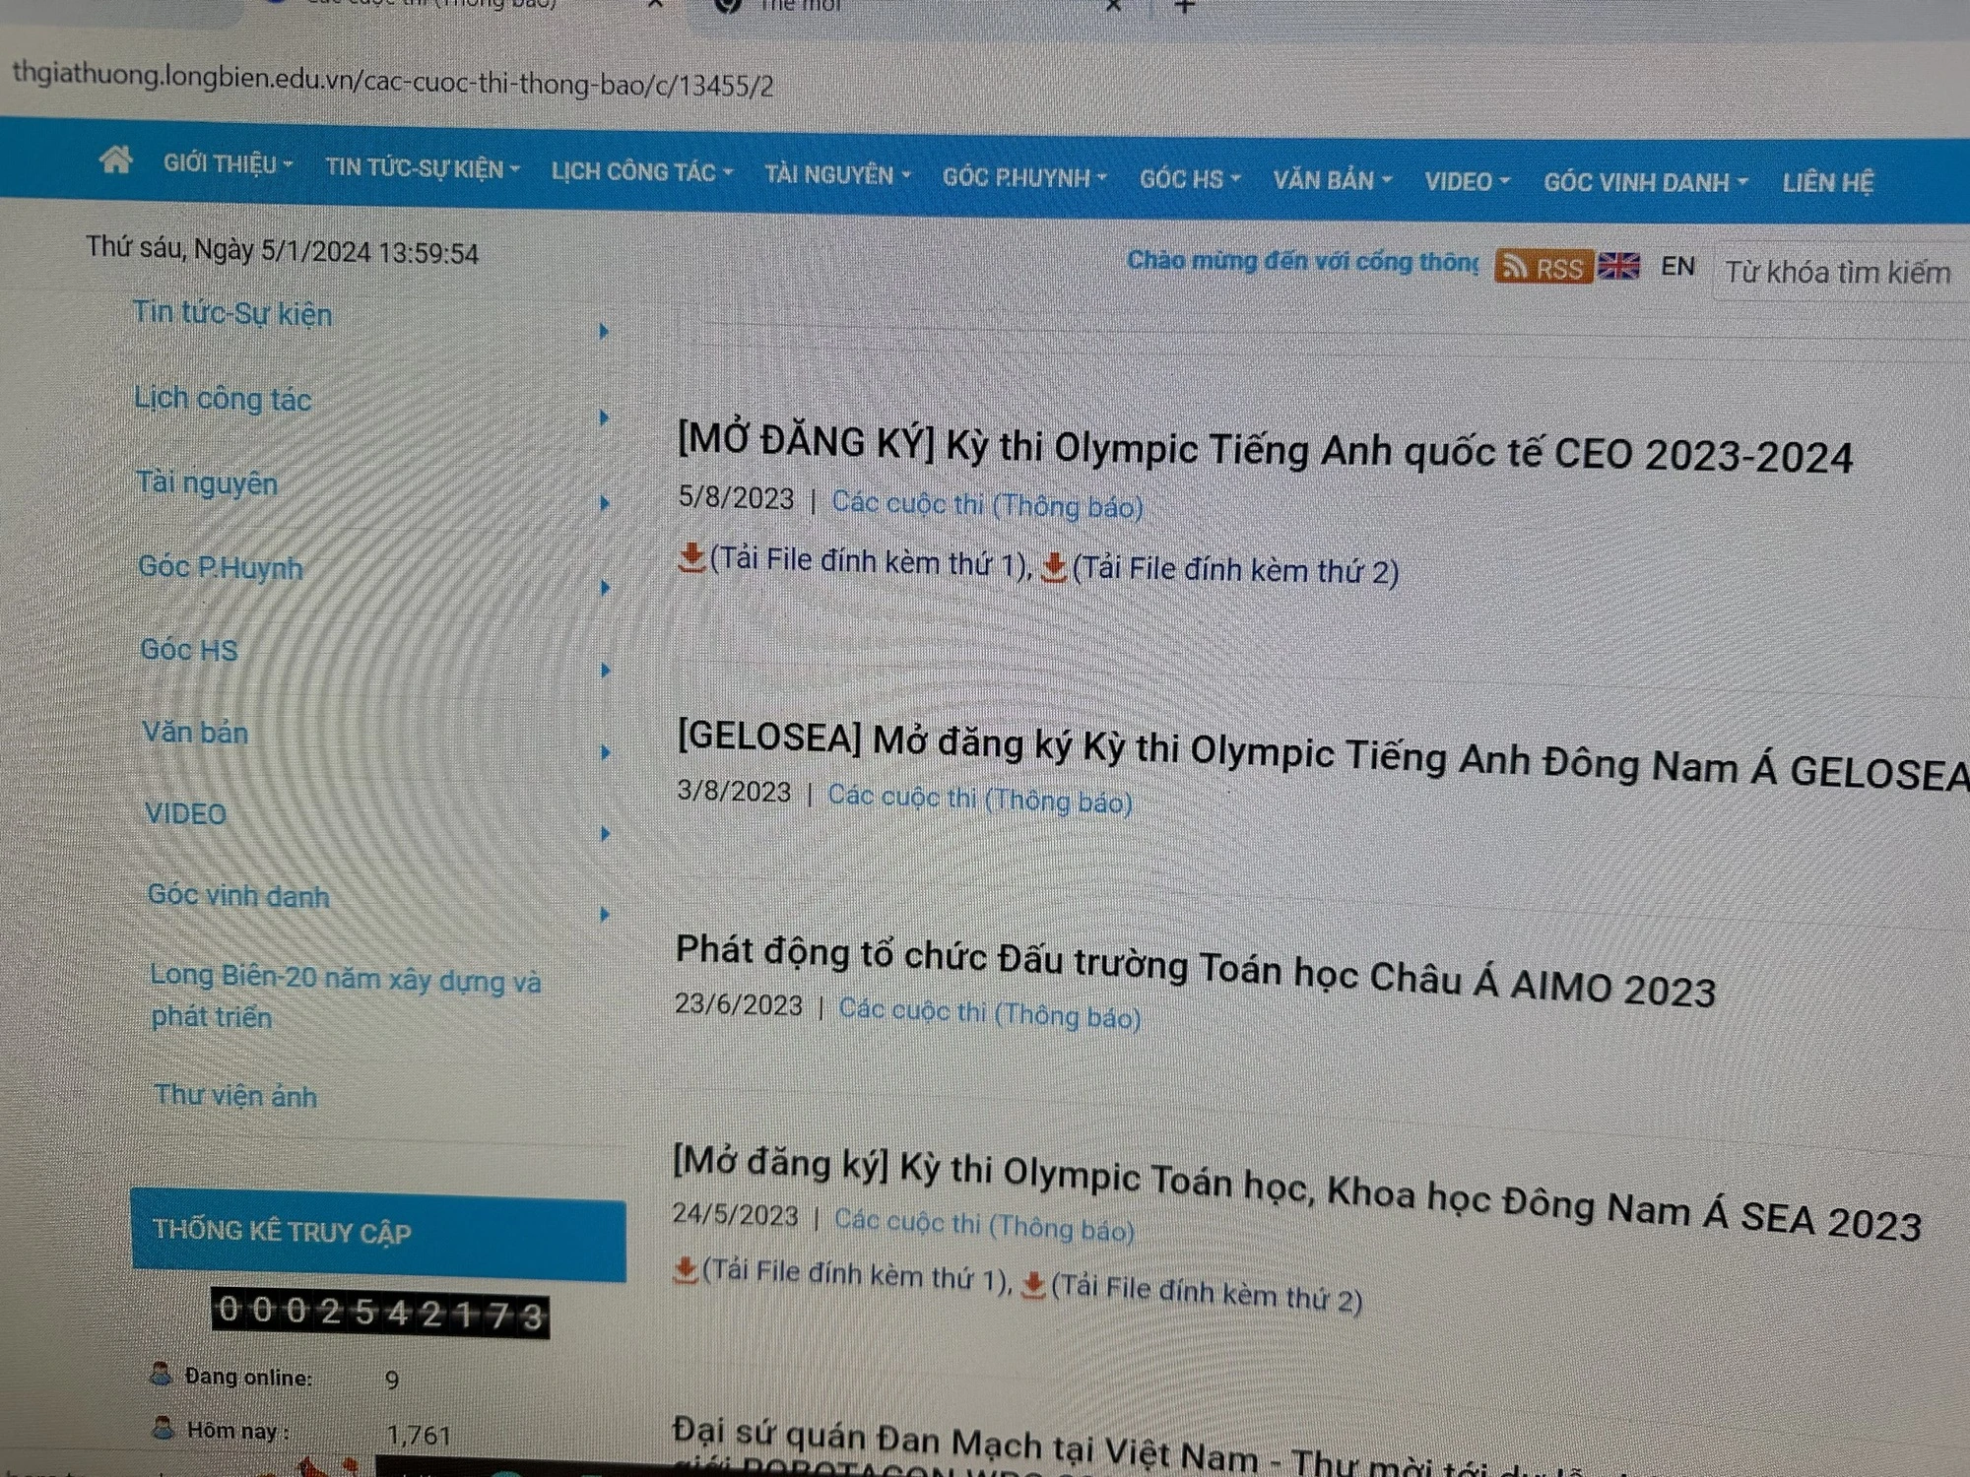
Task: Expand Tài nguyên sidebar submenu arrow
Action: (604, 504)
